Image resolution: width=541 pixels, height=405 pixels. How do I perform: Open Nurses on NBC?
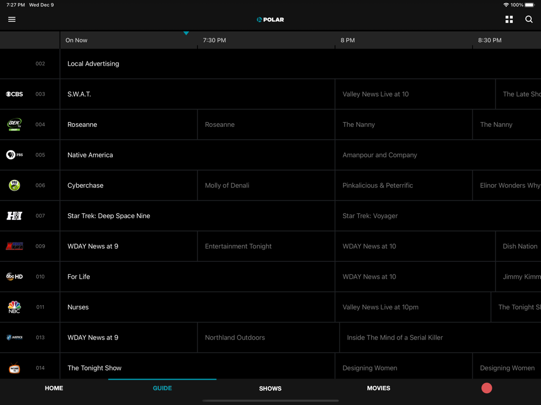pyautogui.click(x=197, y=307)
